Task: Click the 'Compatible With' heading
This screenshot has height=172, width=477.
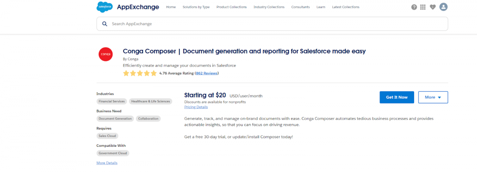Action: (x=111, y=146)
